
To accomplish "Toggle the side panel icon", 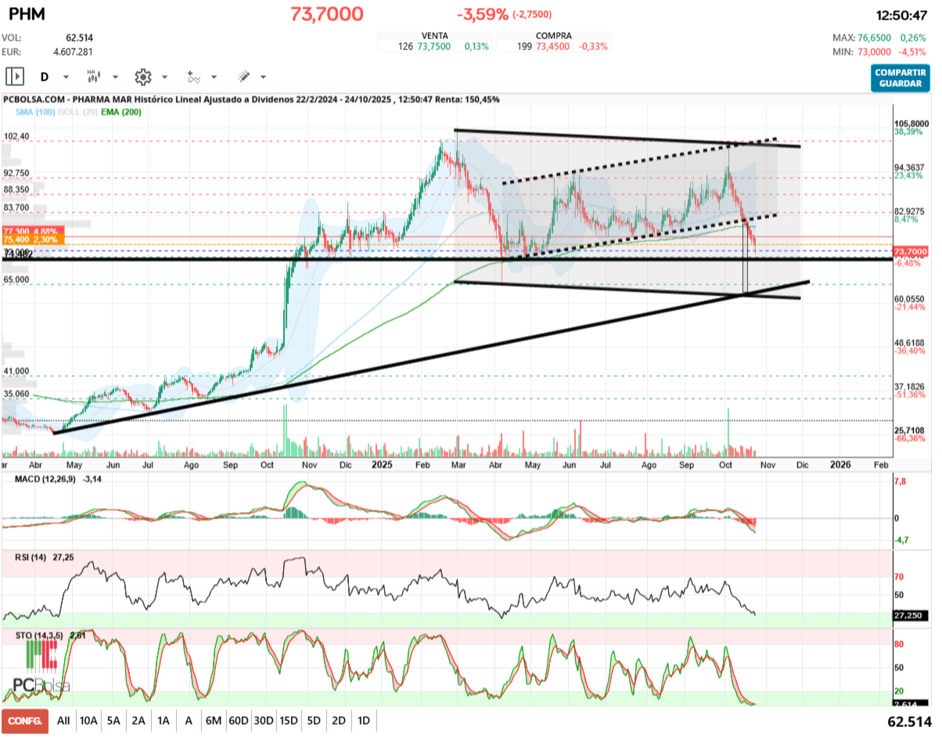I will coord(14,77).
